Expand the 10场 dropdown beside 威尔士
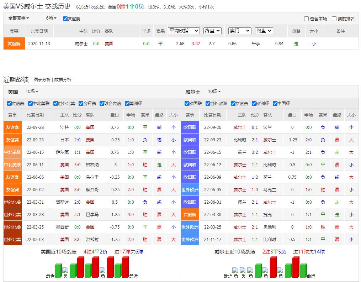Image resolution: width=361 pixels, height=282 pixels. coord(214,92)
